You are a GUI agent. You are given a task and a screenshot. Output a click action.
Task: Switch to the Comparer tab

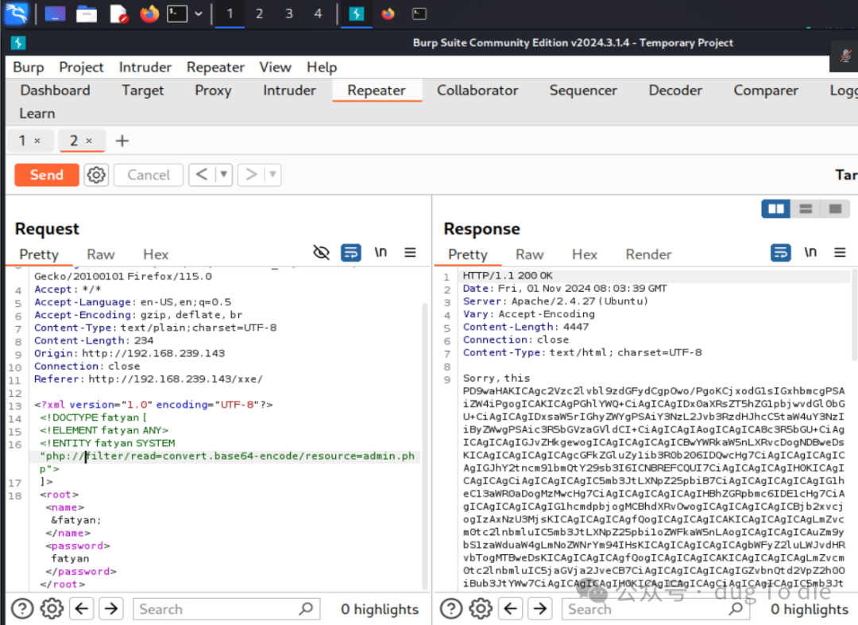[766, 91]
